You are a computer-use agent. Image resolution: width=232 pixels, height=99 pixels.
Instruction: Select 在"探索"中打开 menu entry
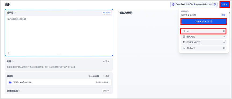pos(204,42)
